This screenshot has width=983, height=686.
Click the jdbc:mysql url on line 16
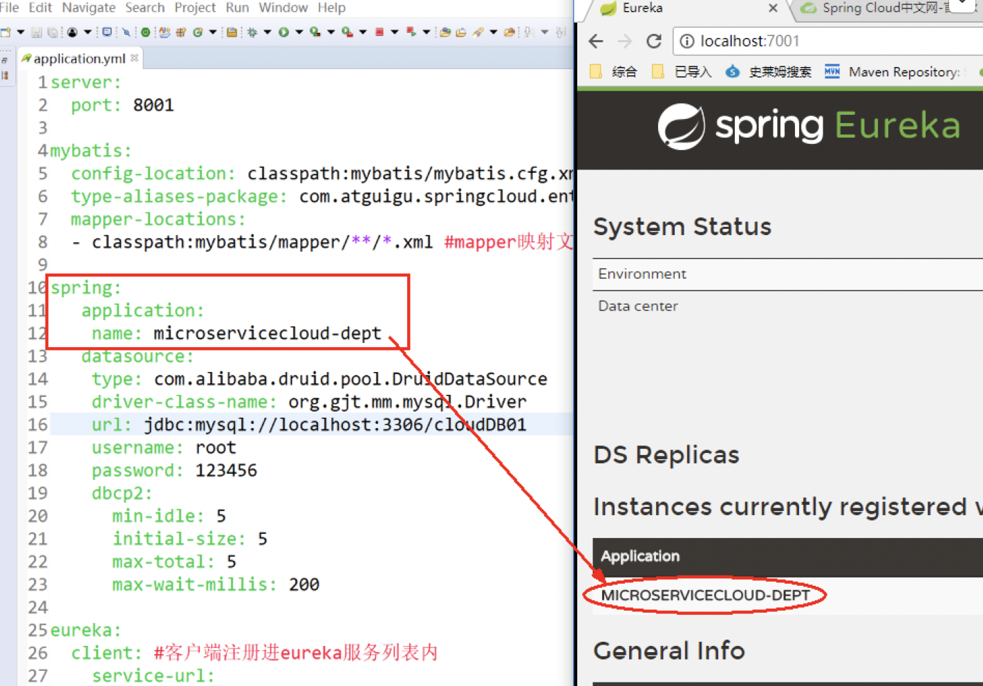[x=335, y=425]
